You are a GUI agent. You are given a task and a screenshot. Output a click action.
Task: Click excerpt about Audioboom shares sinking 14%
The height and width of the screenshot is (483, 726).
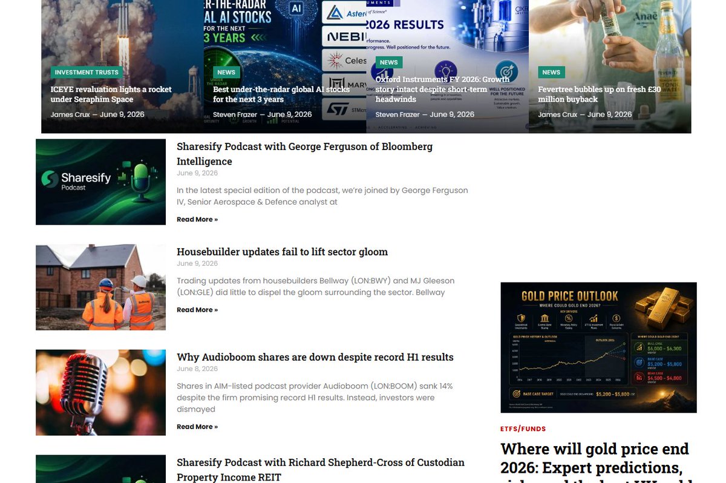point(315,398)
